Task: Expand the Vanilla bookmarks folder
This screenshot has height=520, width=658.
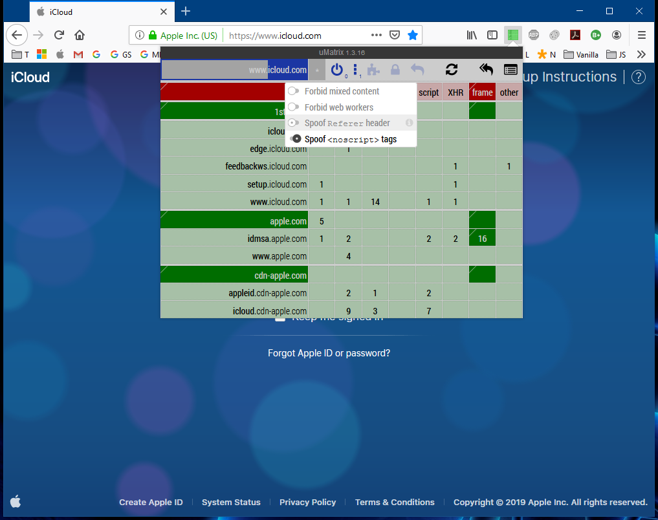Action: (x=580, y=54)
